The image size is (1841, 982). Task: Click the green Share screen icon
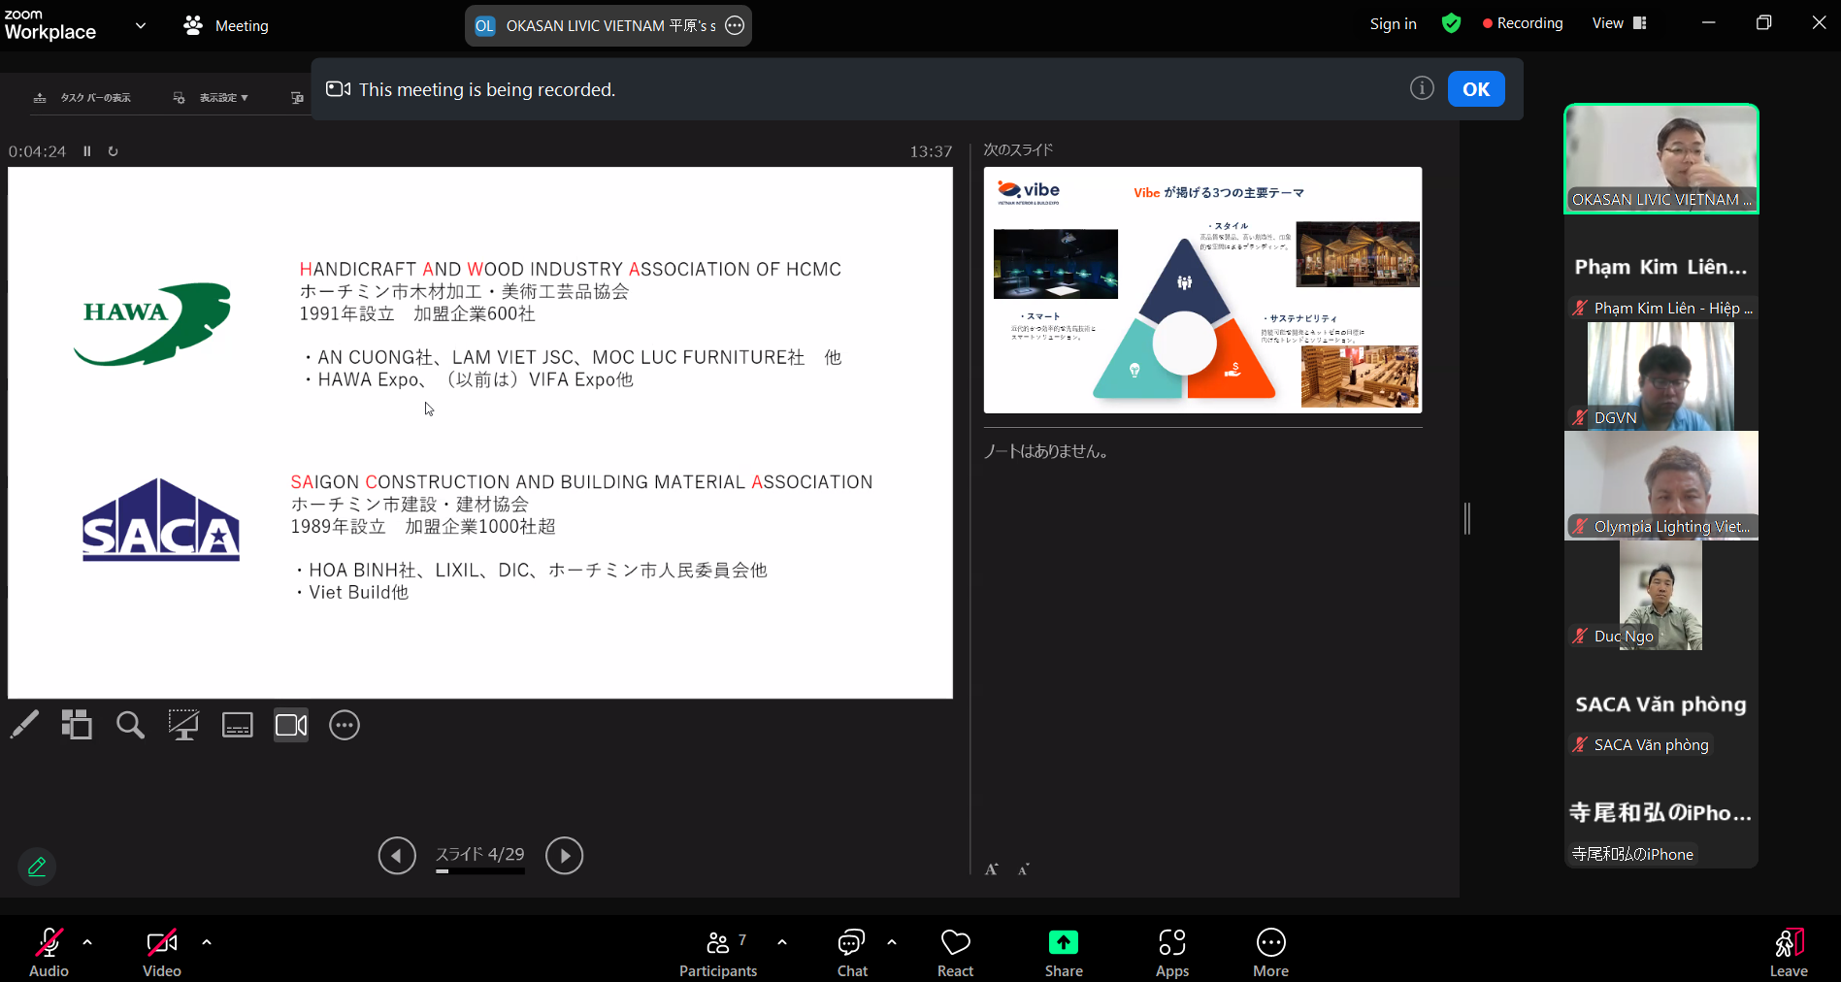[1063, 942]
